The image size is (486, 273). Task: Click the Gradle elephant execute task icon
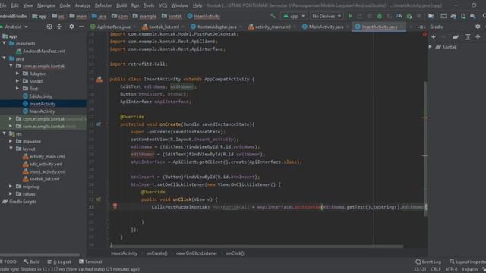pyautogui.click(x=456, y=37)
